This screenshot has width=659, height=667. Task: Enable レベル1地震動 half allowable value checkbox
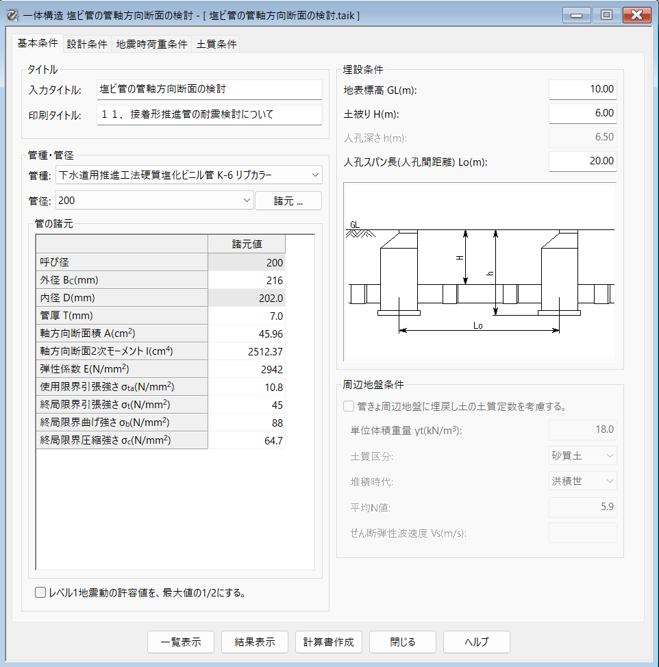40,592
